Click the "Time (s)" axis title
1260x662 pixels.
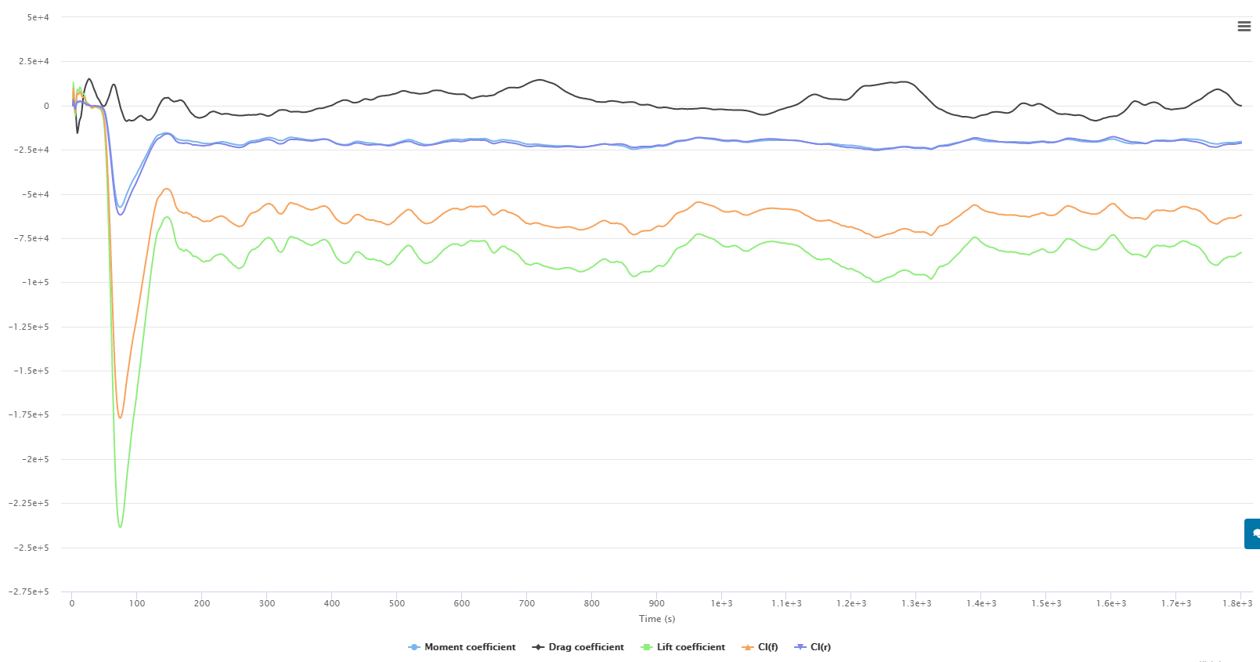(657, 619)
